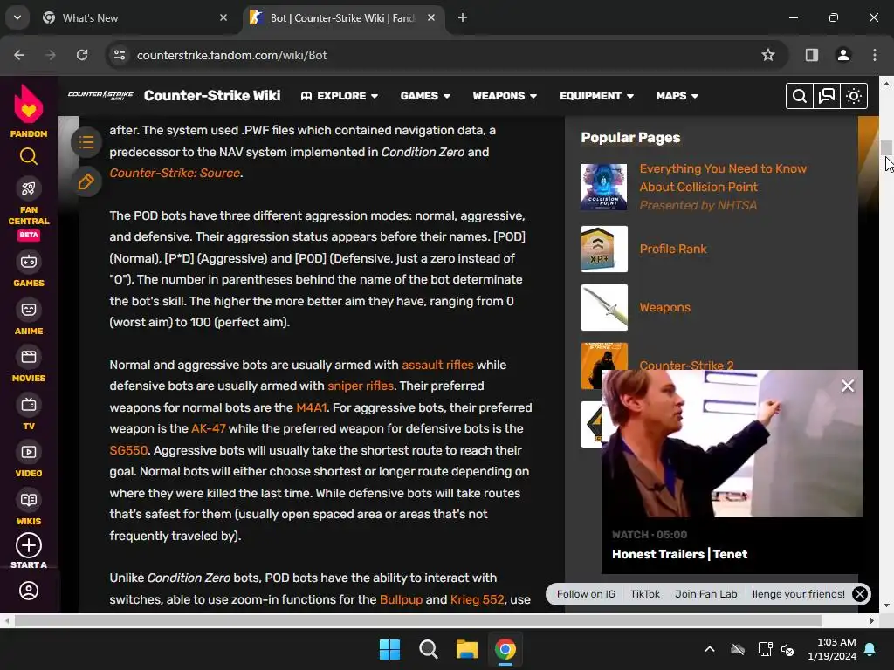Screen dimensions: 894x670
Task: Open the Movies section in Fandom sidebar
Action: click(x=29, y=365)
